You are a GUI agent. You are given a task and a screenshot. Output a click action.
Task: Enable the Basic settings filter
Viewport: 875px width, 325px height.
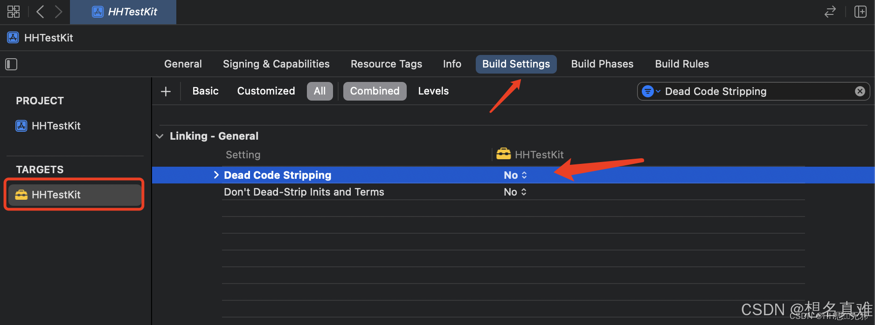205,91
